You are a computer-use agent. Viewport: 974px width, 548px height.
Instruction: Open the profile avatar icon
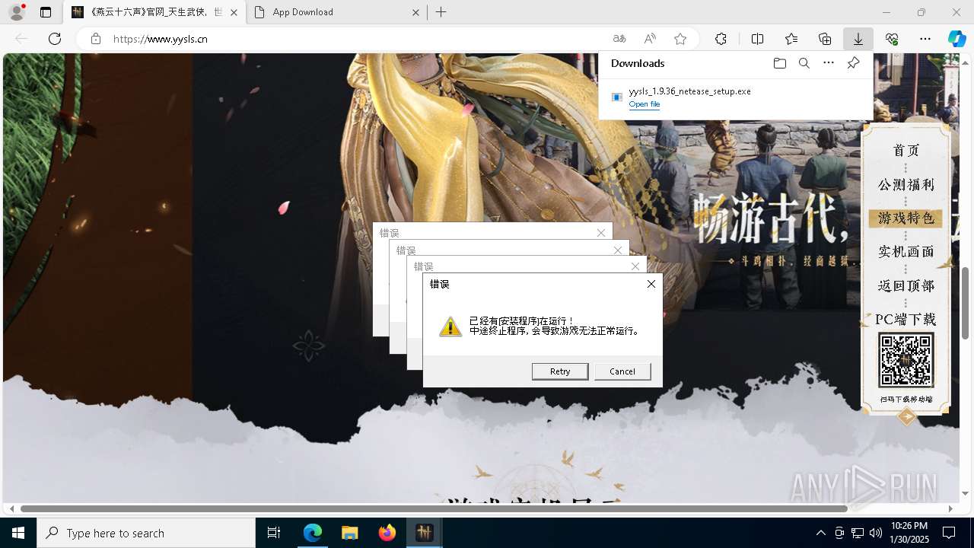click(x=17, y=12)
